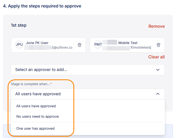The image size is (176, 139).
Task: Expand approver list using the chevron-down arrow
Action: coord(158,70)
